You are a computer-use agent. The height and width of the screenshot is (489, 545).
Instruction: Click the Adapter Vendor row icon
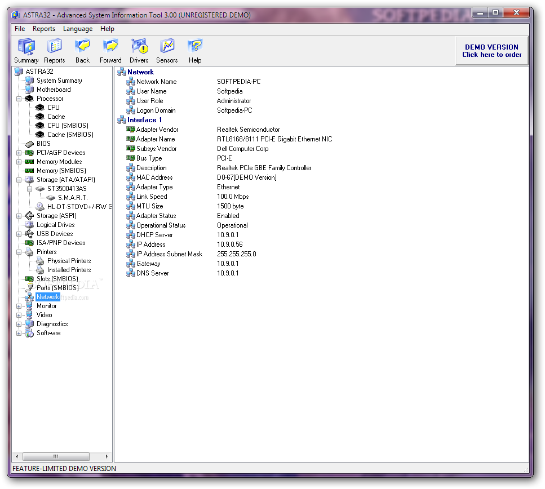[x=131, y=129]
